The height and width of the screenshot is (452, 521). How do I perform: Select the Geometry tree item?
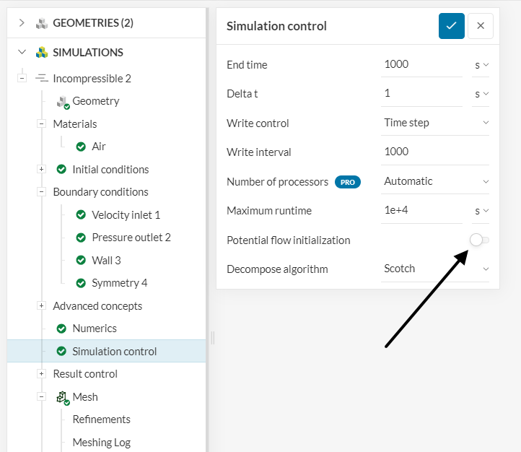click(96, 101)
